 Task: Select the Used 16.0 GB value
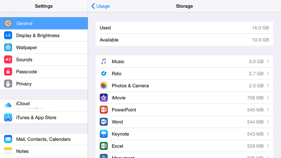pos(260,28)
